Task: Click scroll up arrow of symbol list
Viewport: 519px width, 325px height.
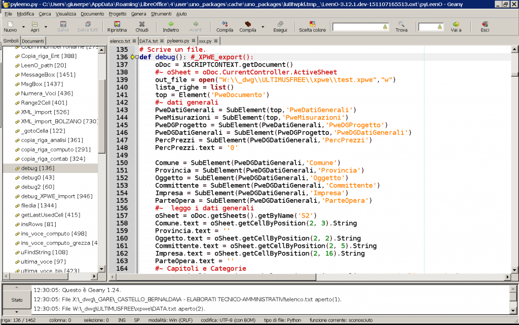Action: 101,50
